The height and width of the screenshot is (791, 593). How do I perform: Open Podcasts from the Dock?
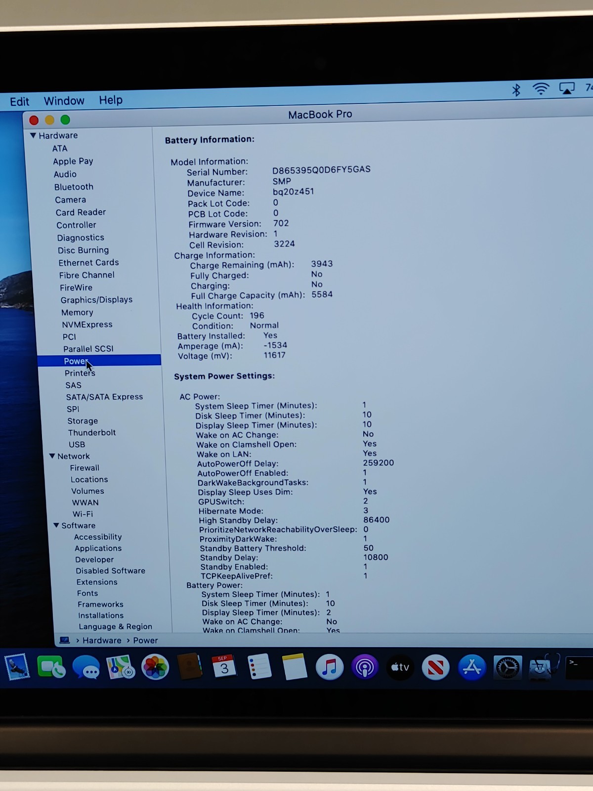tap(365, 668)
